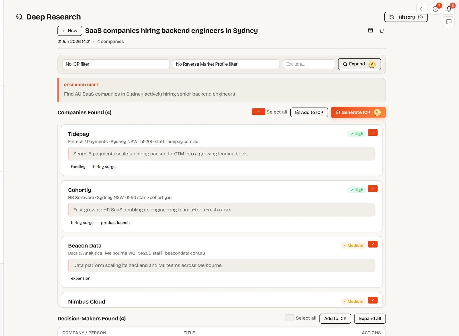Click the back arrow icon button
The image size is (459, 336).
pyautogui.click(x=422, y=9)
